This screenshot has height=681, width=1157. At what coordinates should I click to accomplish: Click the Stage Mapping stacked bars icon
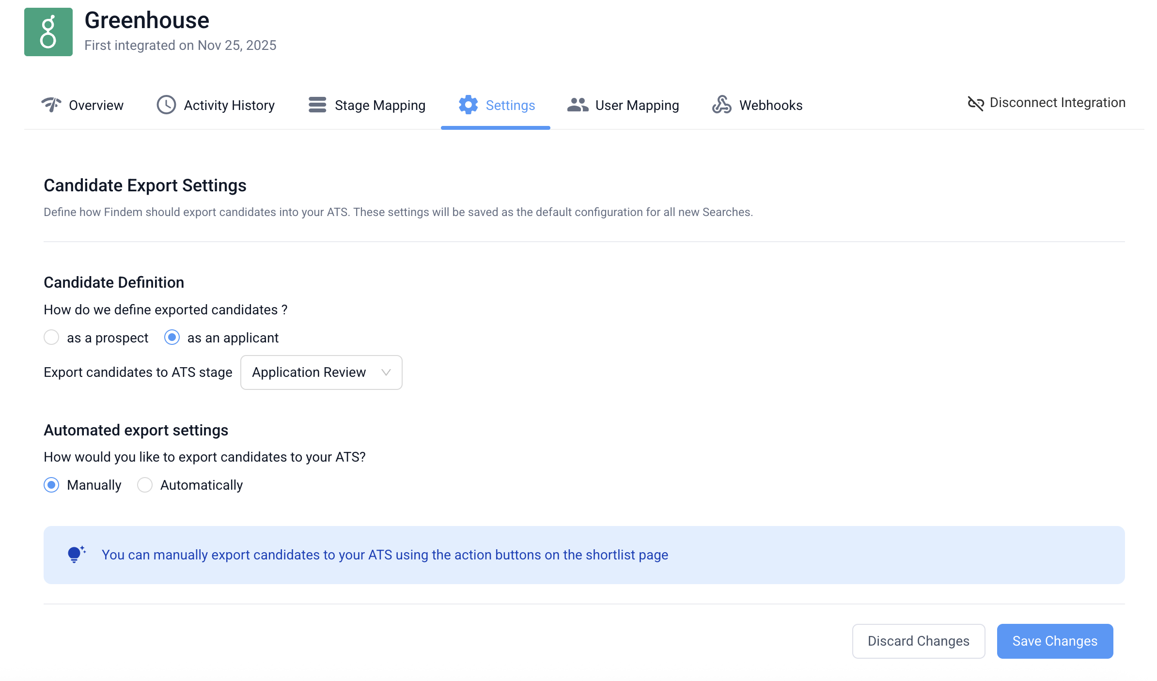pos(317,105)
